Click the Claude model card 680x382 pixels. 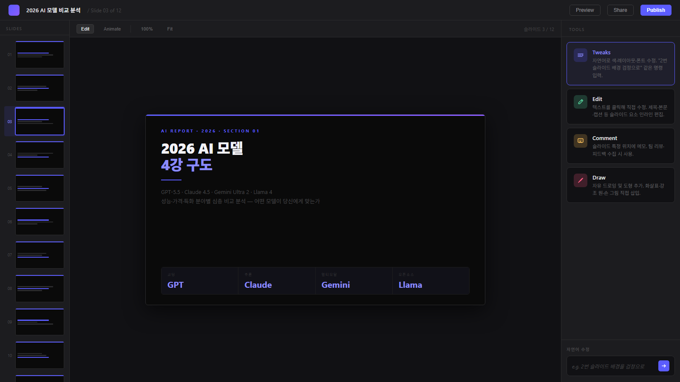pos(277,281)
